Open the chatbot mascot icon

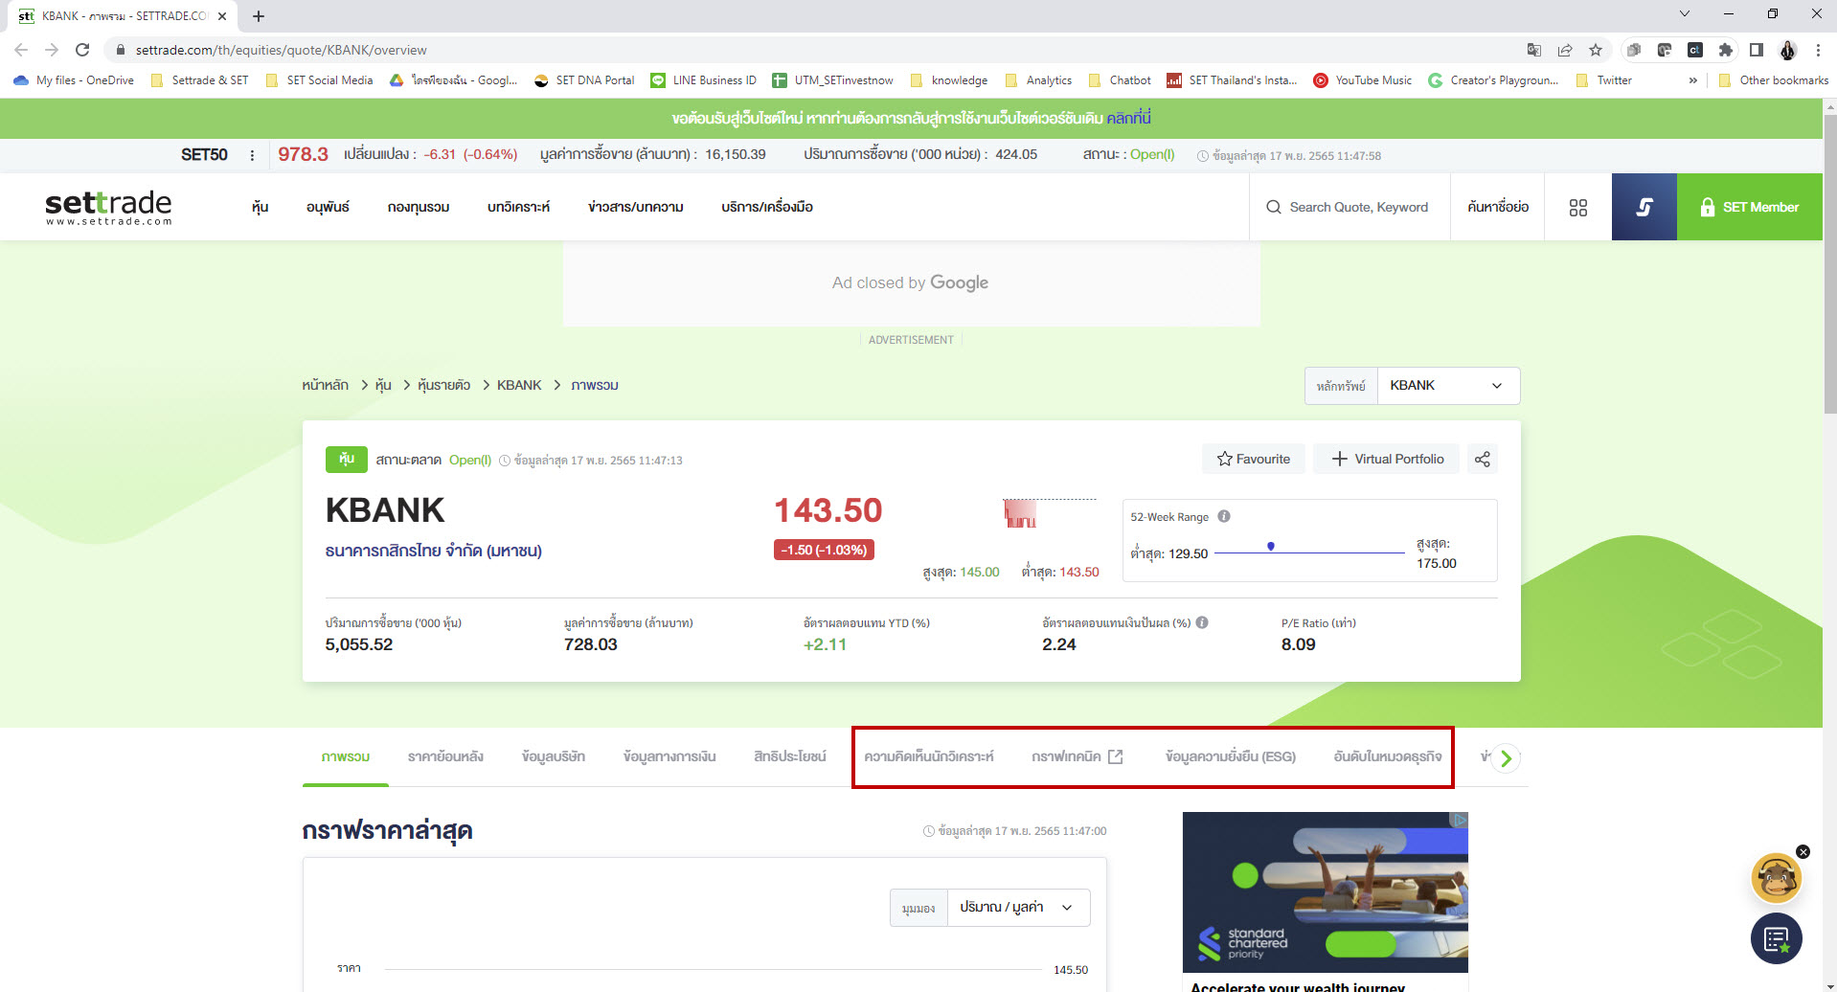click(x=1776, y=877)
